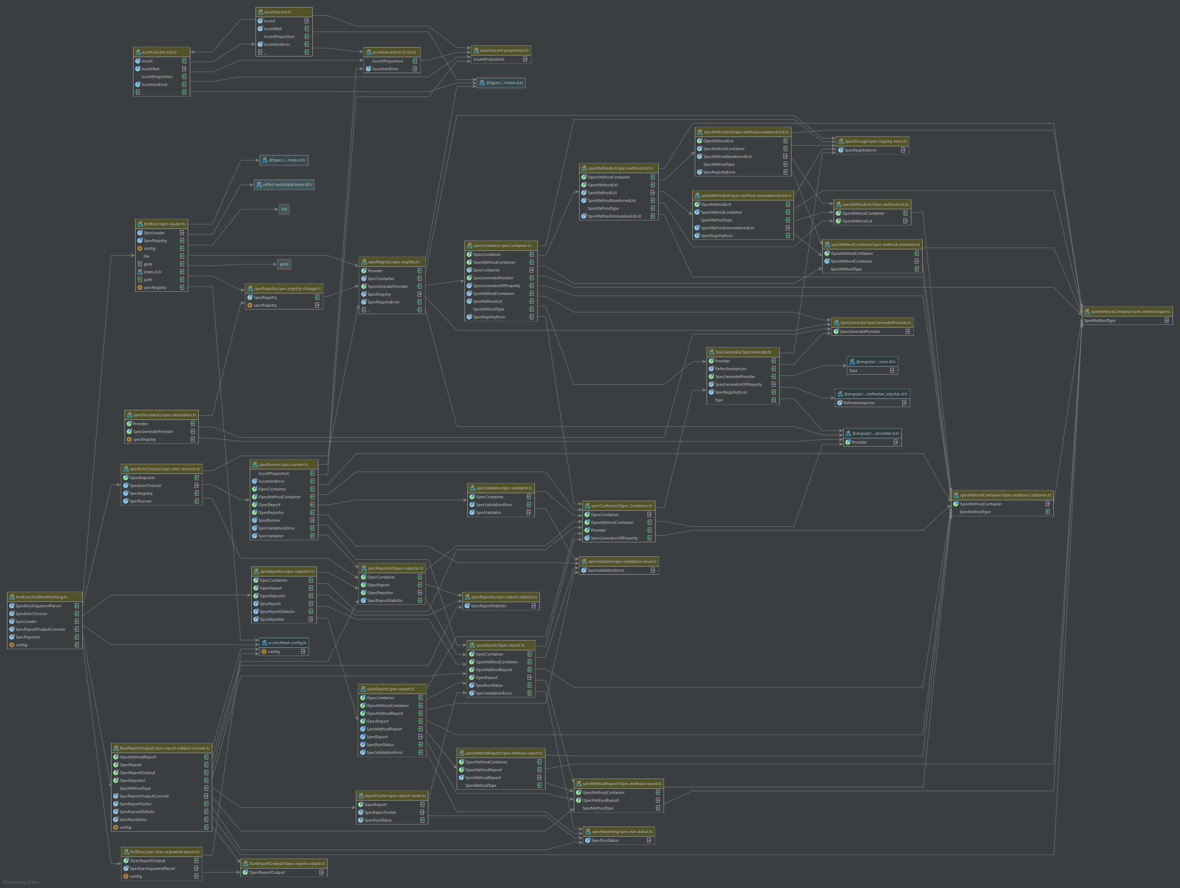The height and width of the screenshot is (888, 1180).
Task: Click SpecReportOutputConsole row in spec-report-output-console.ts node
Action: click(144, 796)
